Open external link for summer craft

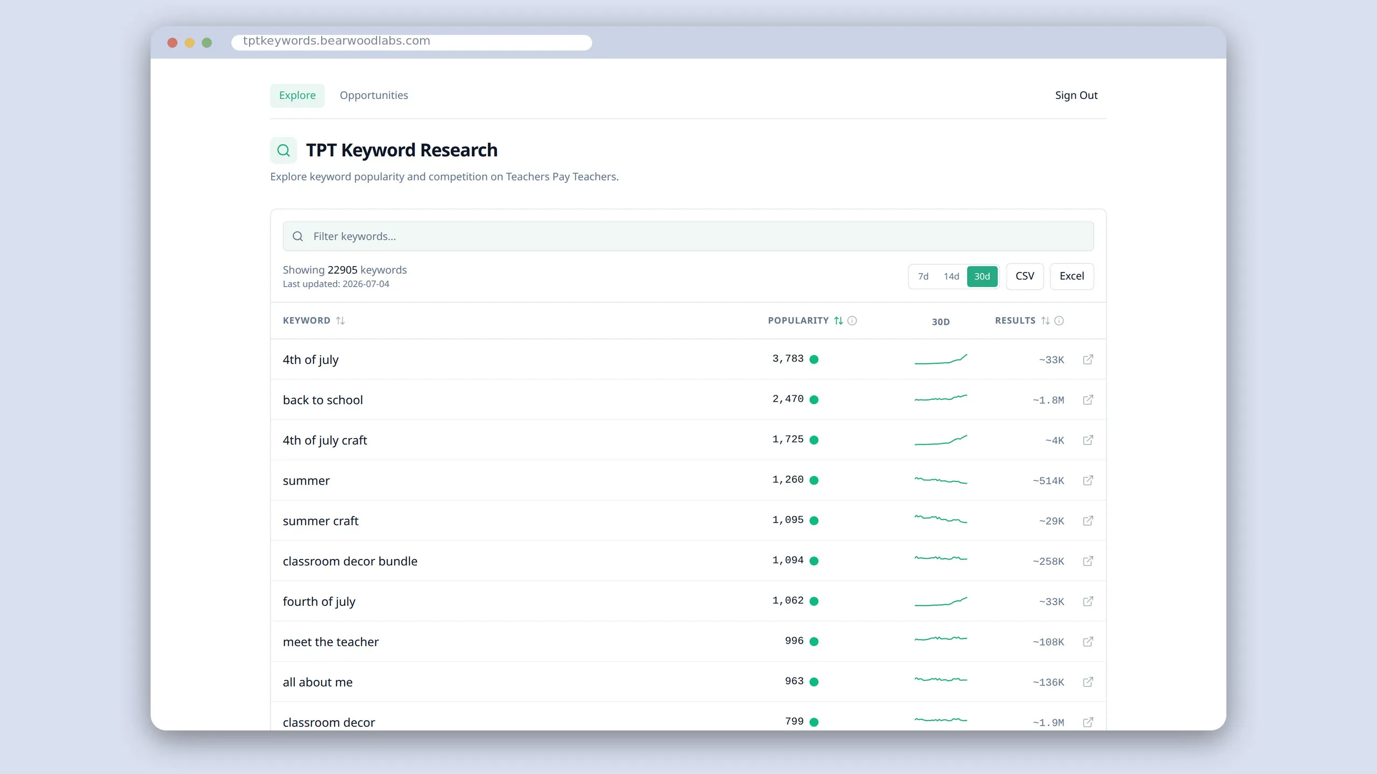point(1088,521)
